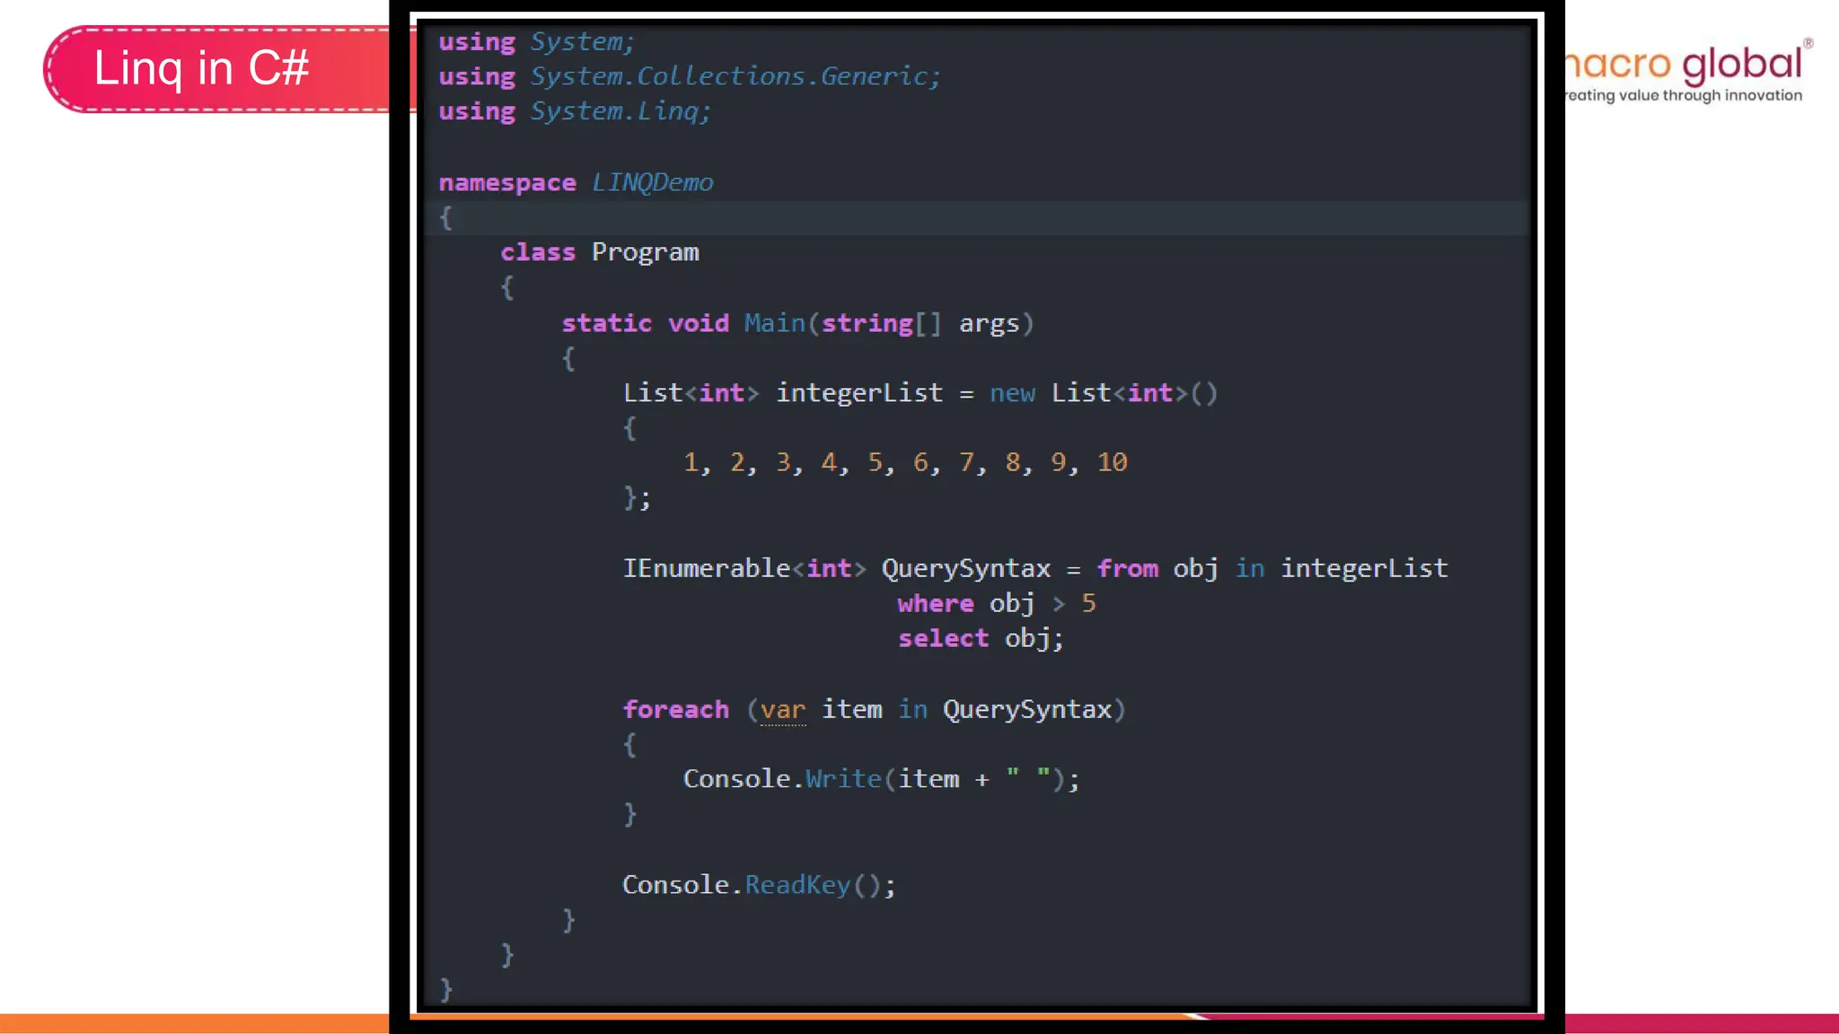Viewport: 1839px width, 1034px height.
Task: Click 'Console.ReadKey();' line
Action: point(759,885)
